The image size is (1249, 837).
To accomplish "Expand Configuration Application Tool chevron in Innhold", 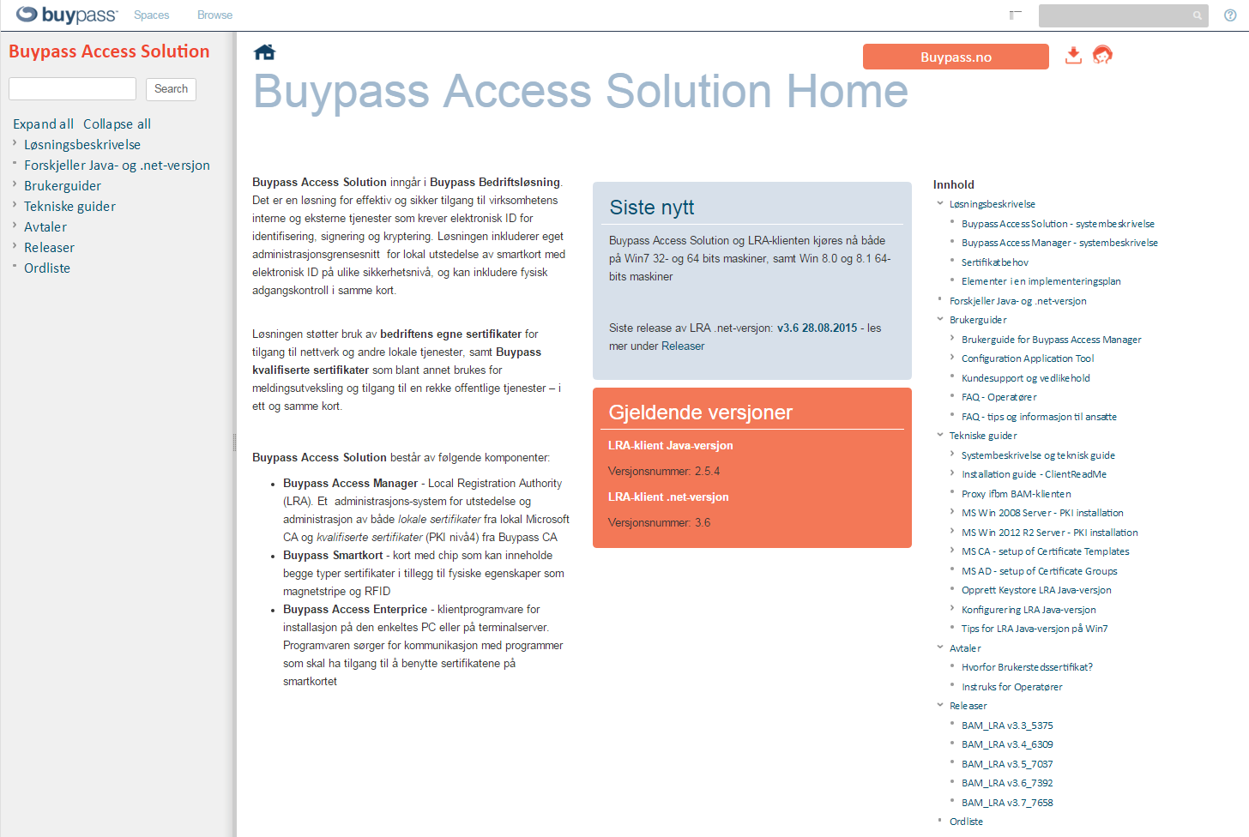I will click(952, 358).
